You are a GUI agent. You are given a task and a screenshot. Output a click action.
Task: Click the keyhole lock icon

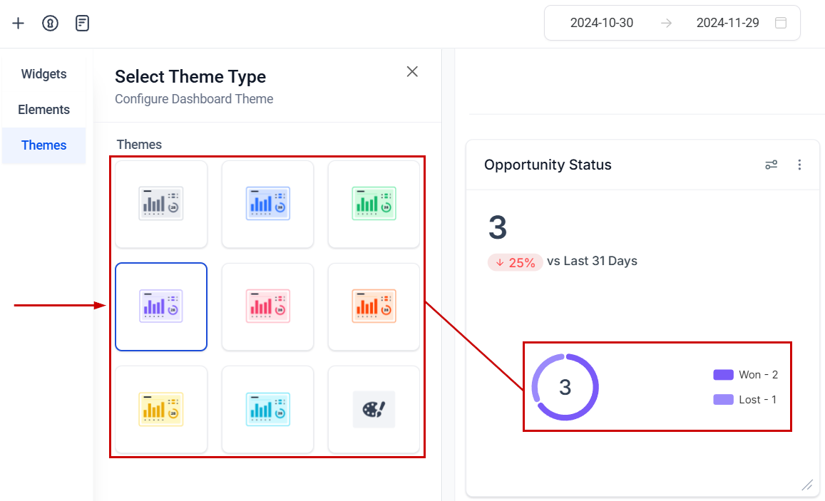coord(50,24)
